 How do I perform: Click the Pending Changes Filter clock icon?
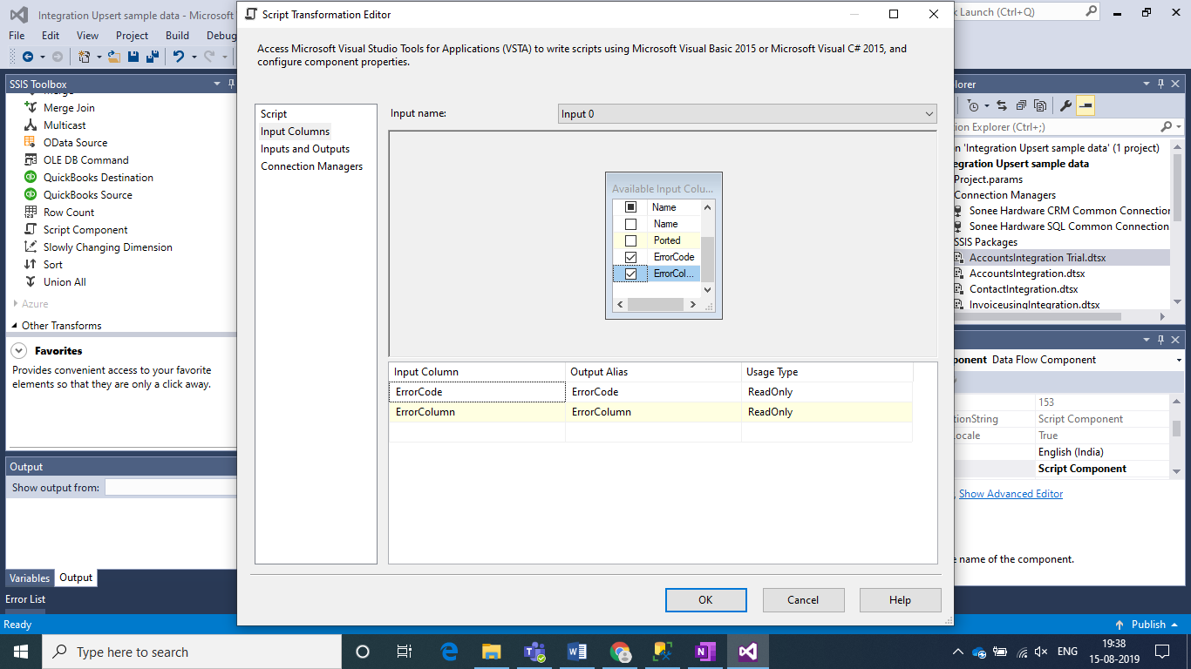(973, 105)
